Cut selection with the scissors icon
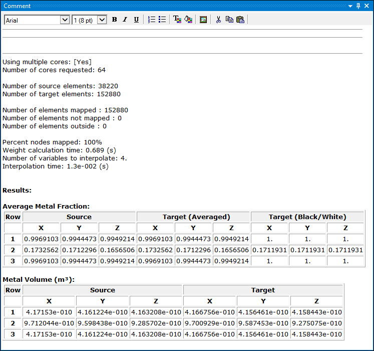This screenshot has height=351, width=374. [218, 20]
